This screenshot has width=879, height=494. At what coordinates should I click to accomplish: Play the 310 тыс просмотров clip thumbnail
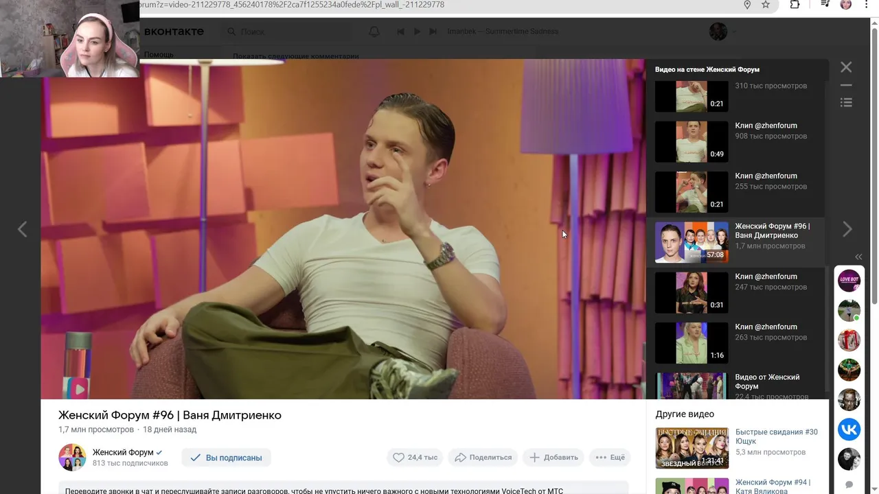pyautogui.click(x=692, y=97)
